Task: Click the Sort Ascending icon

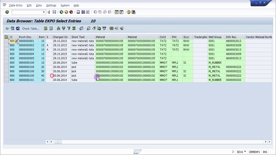Action: (x=58, y=28)
